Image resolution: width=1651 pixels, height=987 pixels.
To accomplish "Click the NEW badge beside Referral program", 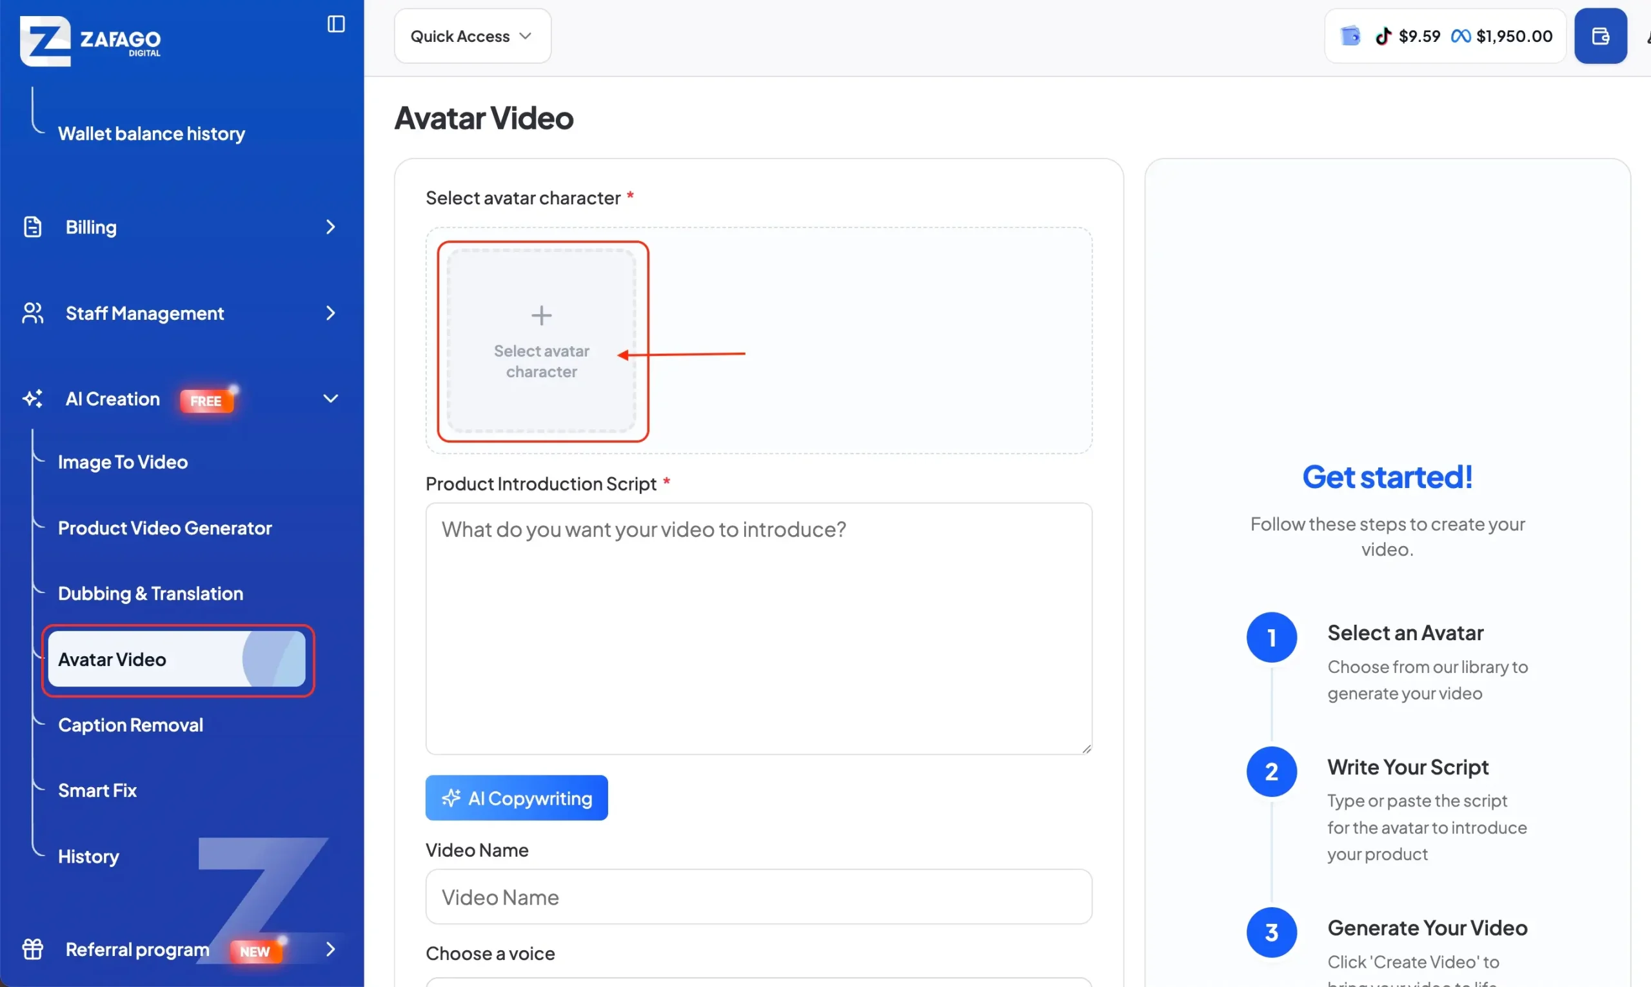I will tap(255, 951).
